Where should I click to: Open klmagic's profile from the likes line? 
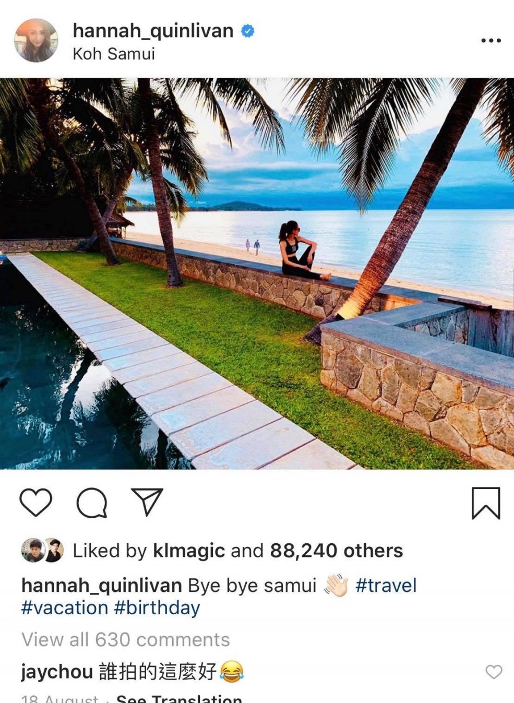point(189,551)
